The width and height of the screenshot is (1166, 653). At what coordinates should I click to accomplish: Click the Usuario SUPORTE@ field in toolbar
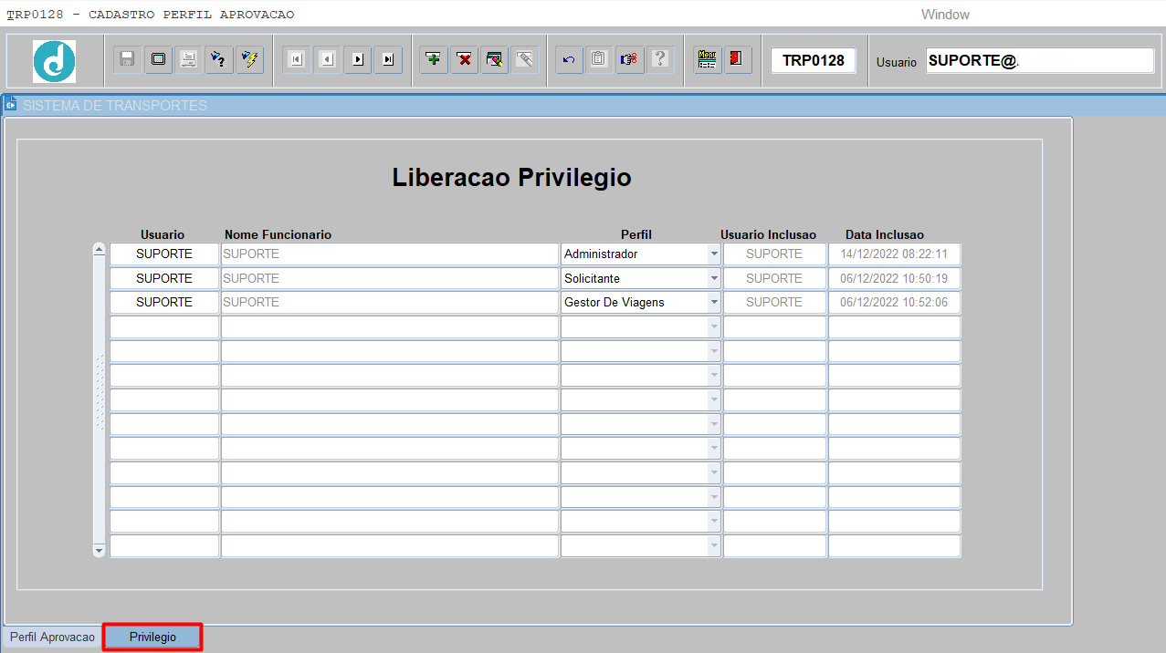(x=1039, y=61)
